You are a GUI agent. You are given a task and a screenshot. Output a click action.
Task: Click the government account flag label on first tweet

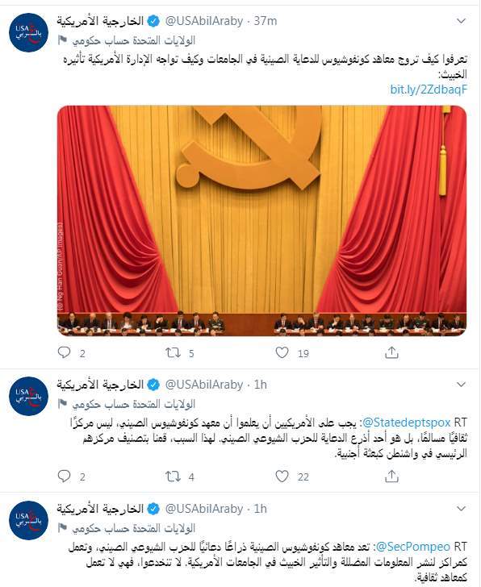[x=127, y=40]
